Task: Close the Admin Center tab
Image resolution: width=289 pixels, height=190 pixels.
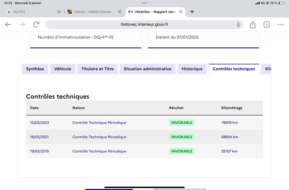Action: (x=120, y=12)
